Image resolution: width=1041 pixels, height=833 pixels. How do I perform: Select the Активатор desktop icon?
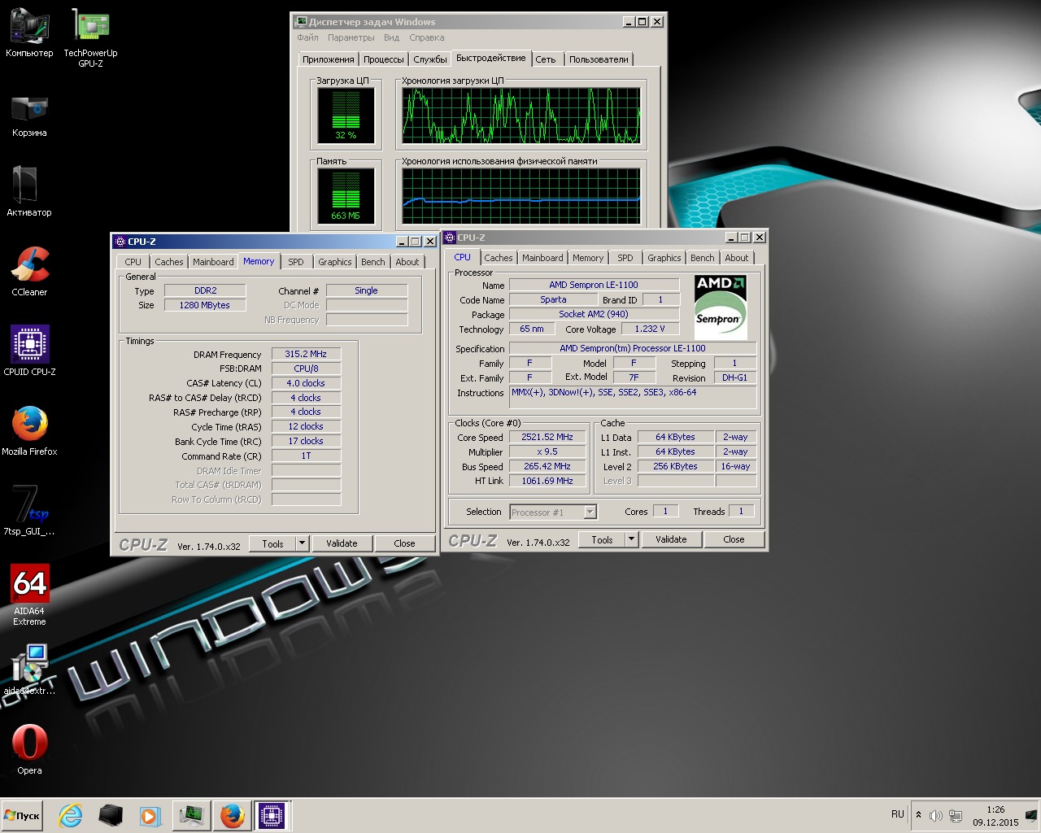(29, 191)
